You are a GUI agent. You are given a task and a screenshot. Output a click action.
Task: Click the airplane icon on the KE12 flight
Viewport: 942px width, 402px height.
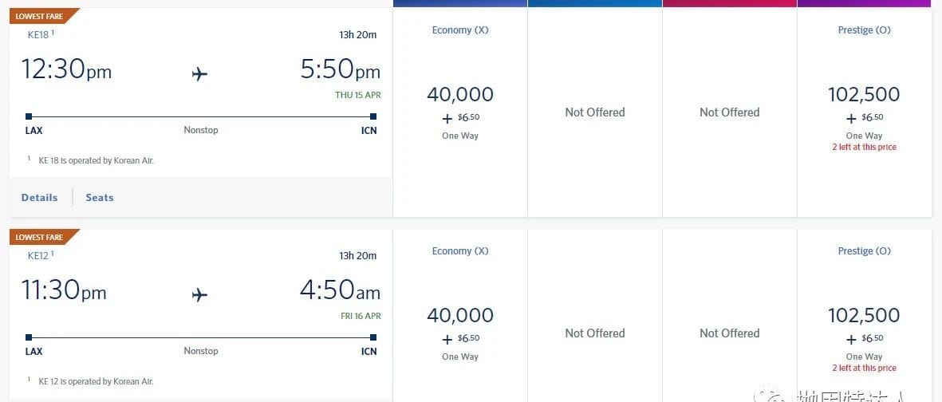point(199,295)
